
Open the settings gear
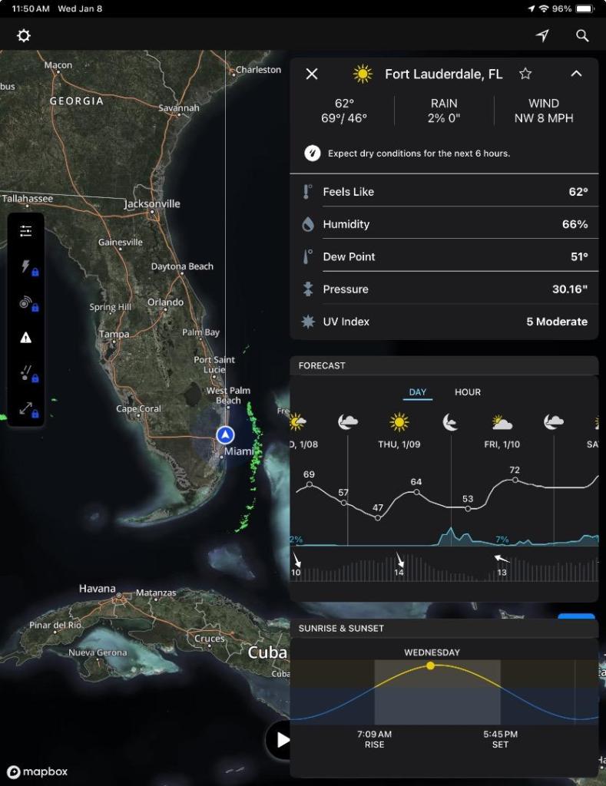point(24,36)
